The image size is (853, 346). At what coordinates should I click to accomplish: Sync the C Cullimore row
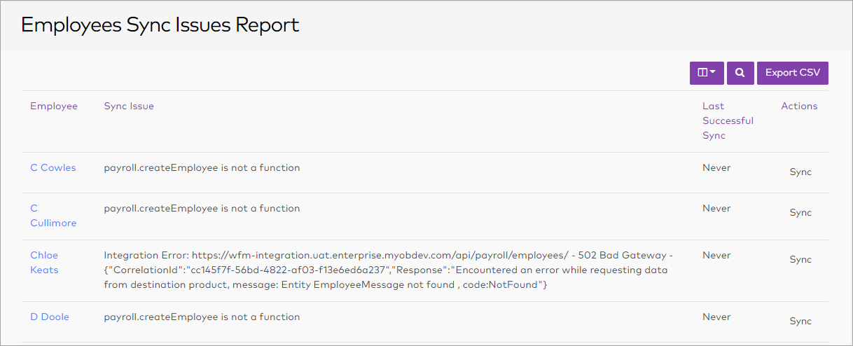tap(800, 213)
